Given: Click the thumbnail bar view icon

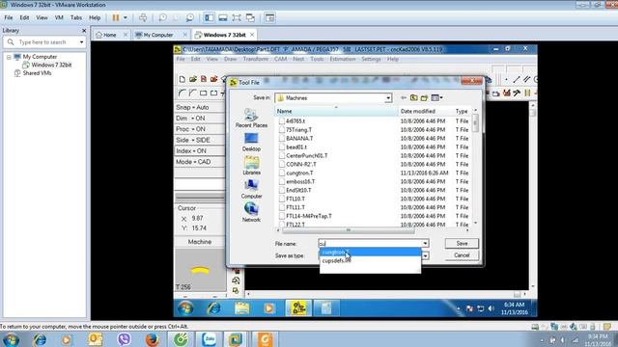Looking at the screenshot, I should 223,17.
